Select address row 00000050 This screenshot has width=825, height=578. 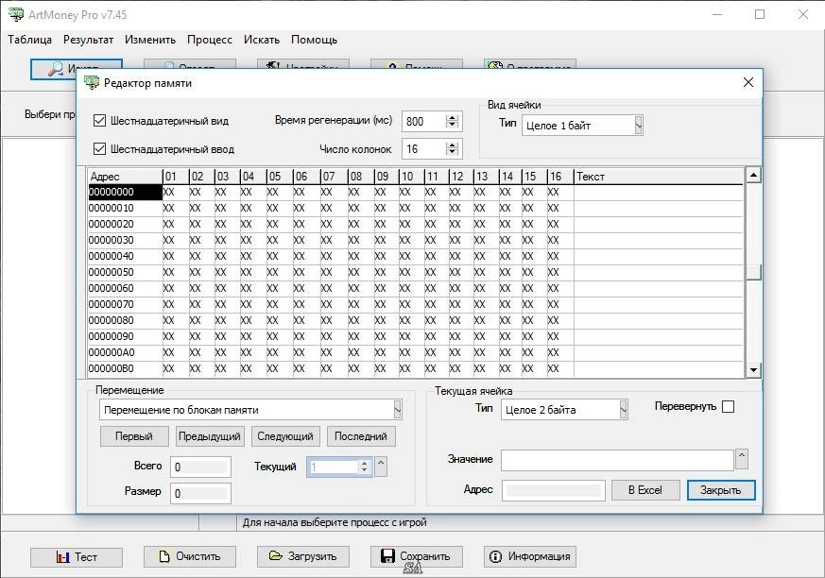(x=125, y=272)
